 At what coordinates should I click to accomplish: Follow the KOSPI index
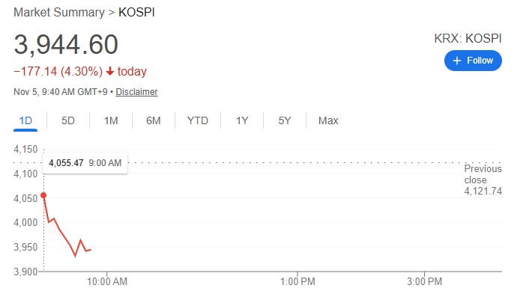click(473, 61)
